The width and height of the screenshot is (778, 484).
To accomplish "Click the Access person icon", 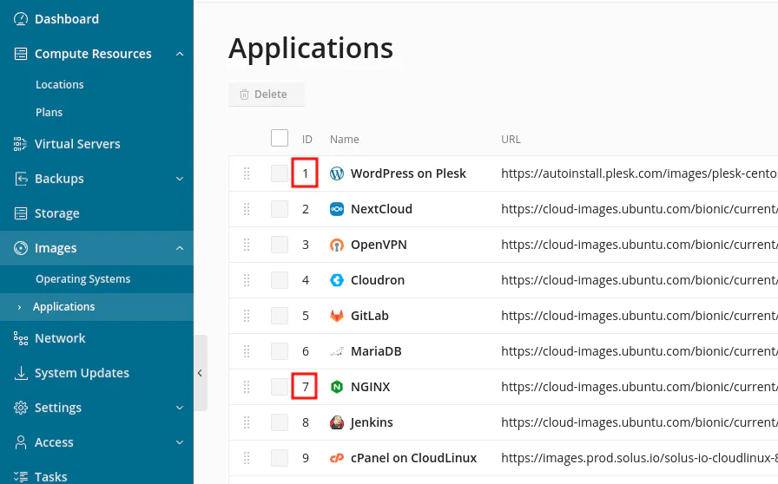I will pos(21,442).
